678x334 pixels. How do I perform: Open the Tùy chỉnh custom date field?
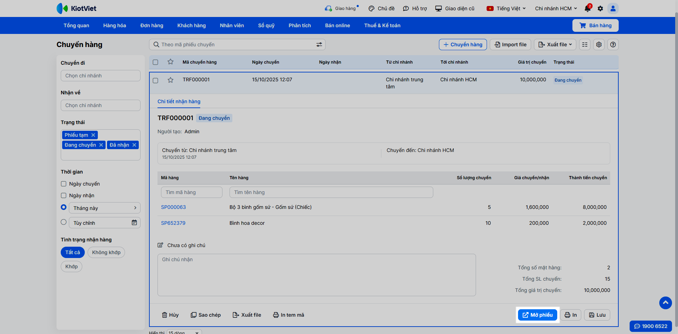coord(105,223)
